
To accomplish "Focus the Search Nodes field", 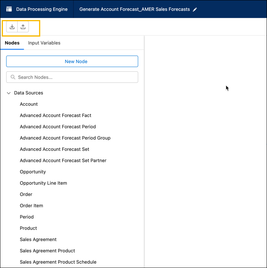I will [x=72, y=77].
